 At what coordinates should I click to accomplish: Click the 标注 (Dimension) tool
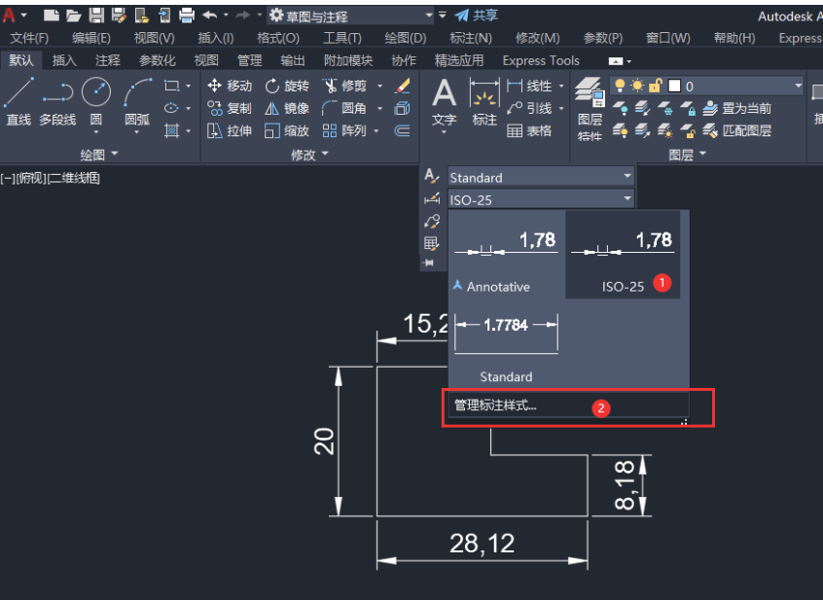pos(484,103)
